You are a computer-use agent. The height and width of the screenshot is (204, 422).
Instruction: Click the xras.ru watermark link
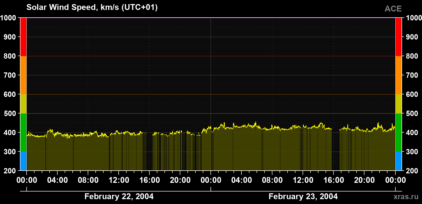pos(406,196)
